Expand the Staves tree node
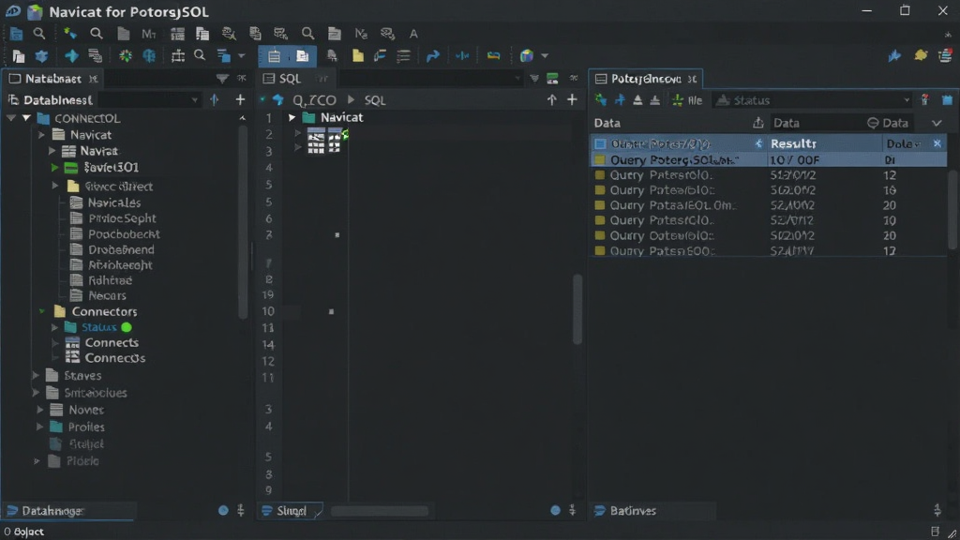Screen dimensions: 960x540 36,375
